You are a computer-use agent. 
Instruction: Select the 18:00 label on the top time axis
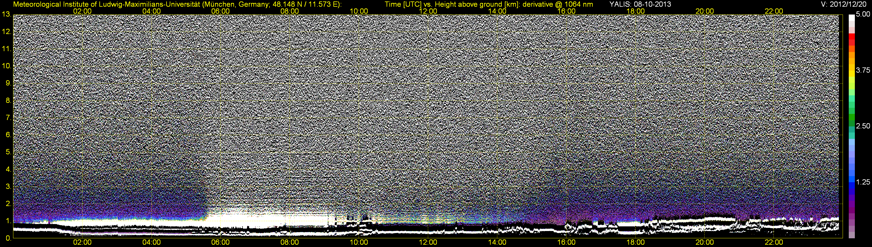[x=636, y=11]
